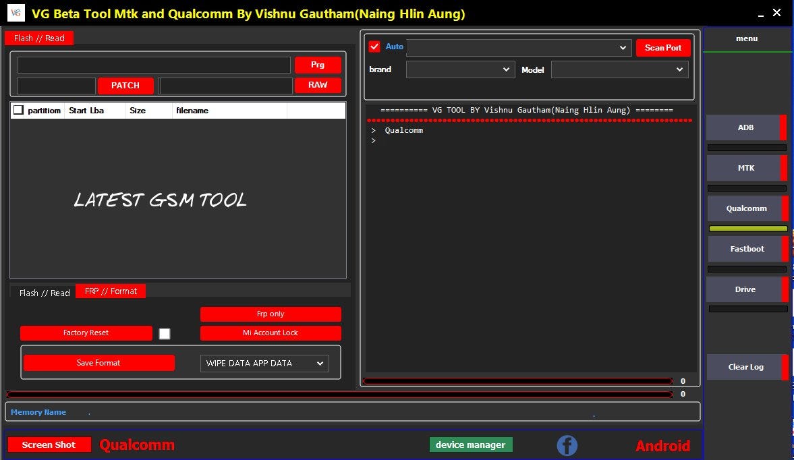Click the red Android label
This screenshot has height=460, width=794.
click(663, 446)
